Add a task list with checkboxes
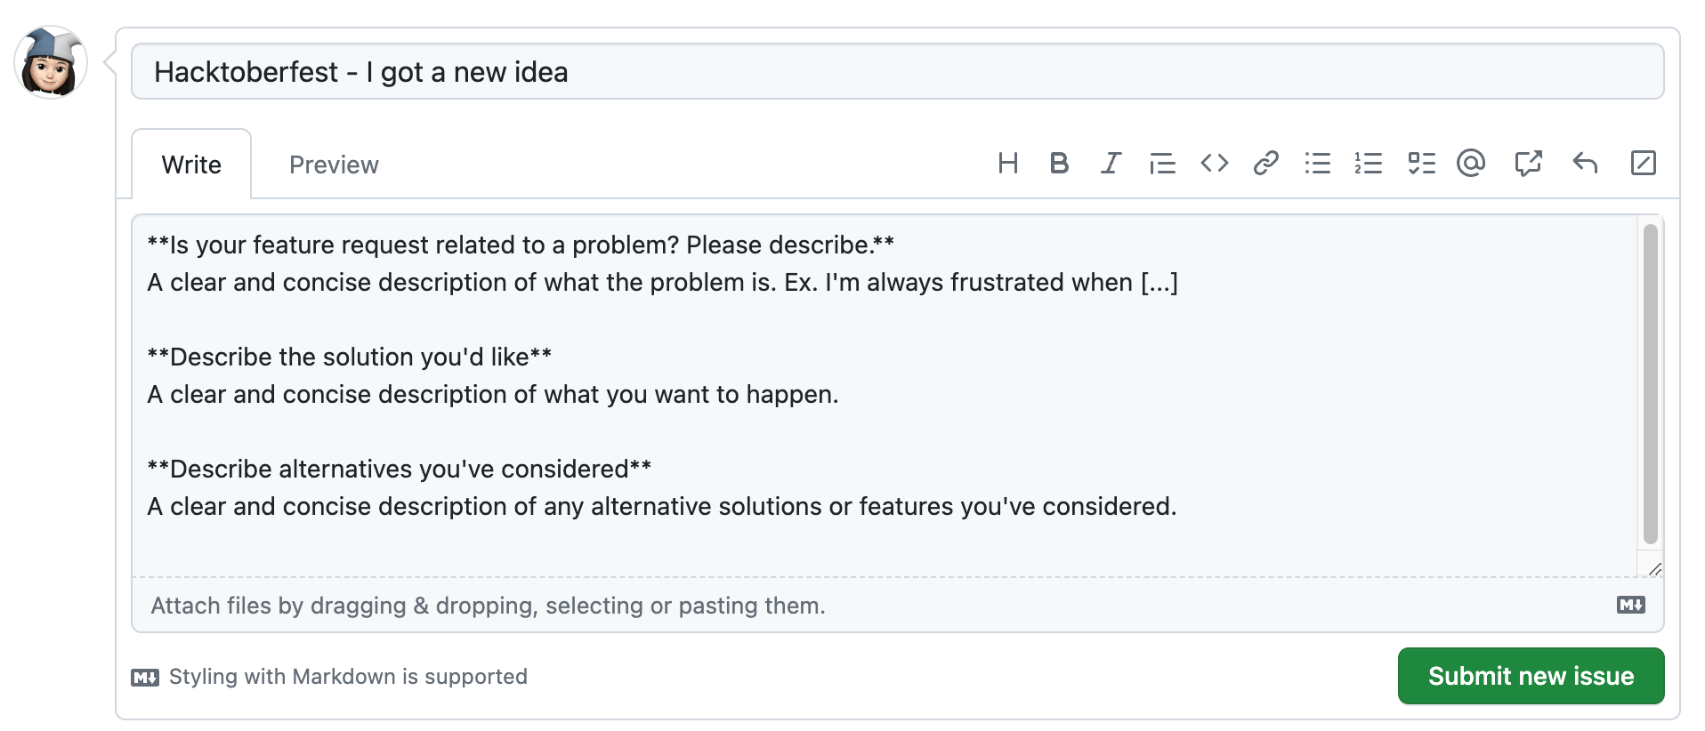 click(x=1421, y=164)
